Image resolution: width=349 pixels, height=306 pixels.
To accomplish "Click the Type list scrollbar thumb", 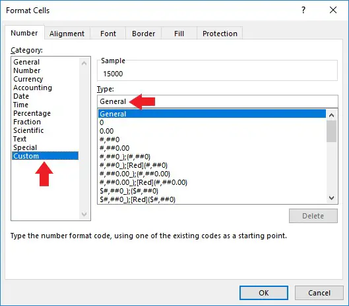I will (331, 132).
